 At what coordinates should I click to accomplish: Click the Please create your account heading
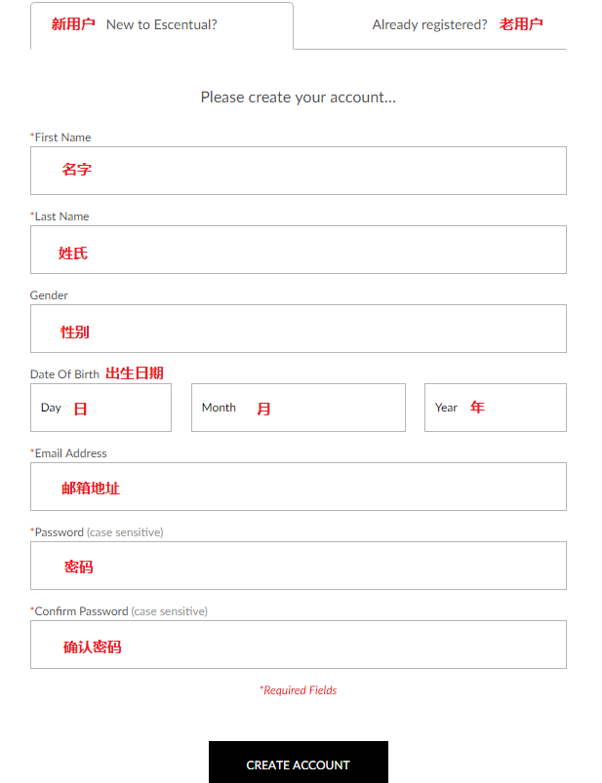click(298, 97)
